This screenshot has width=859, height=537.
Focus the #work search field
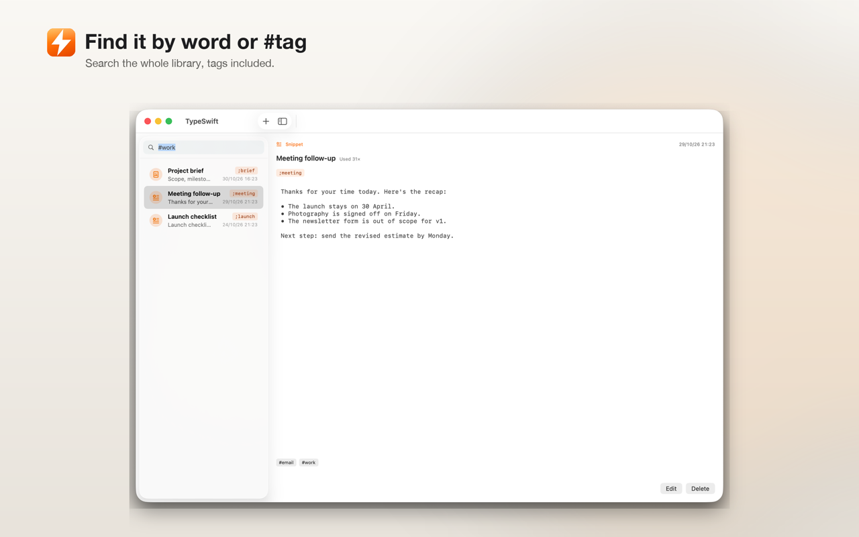click(x=204, y=148)
